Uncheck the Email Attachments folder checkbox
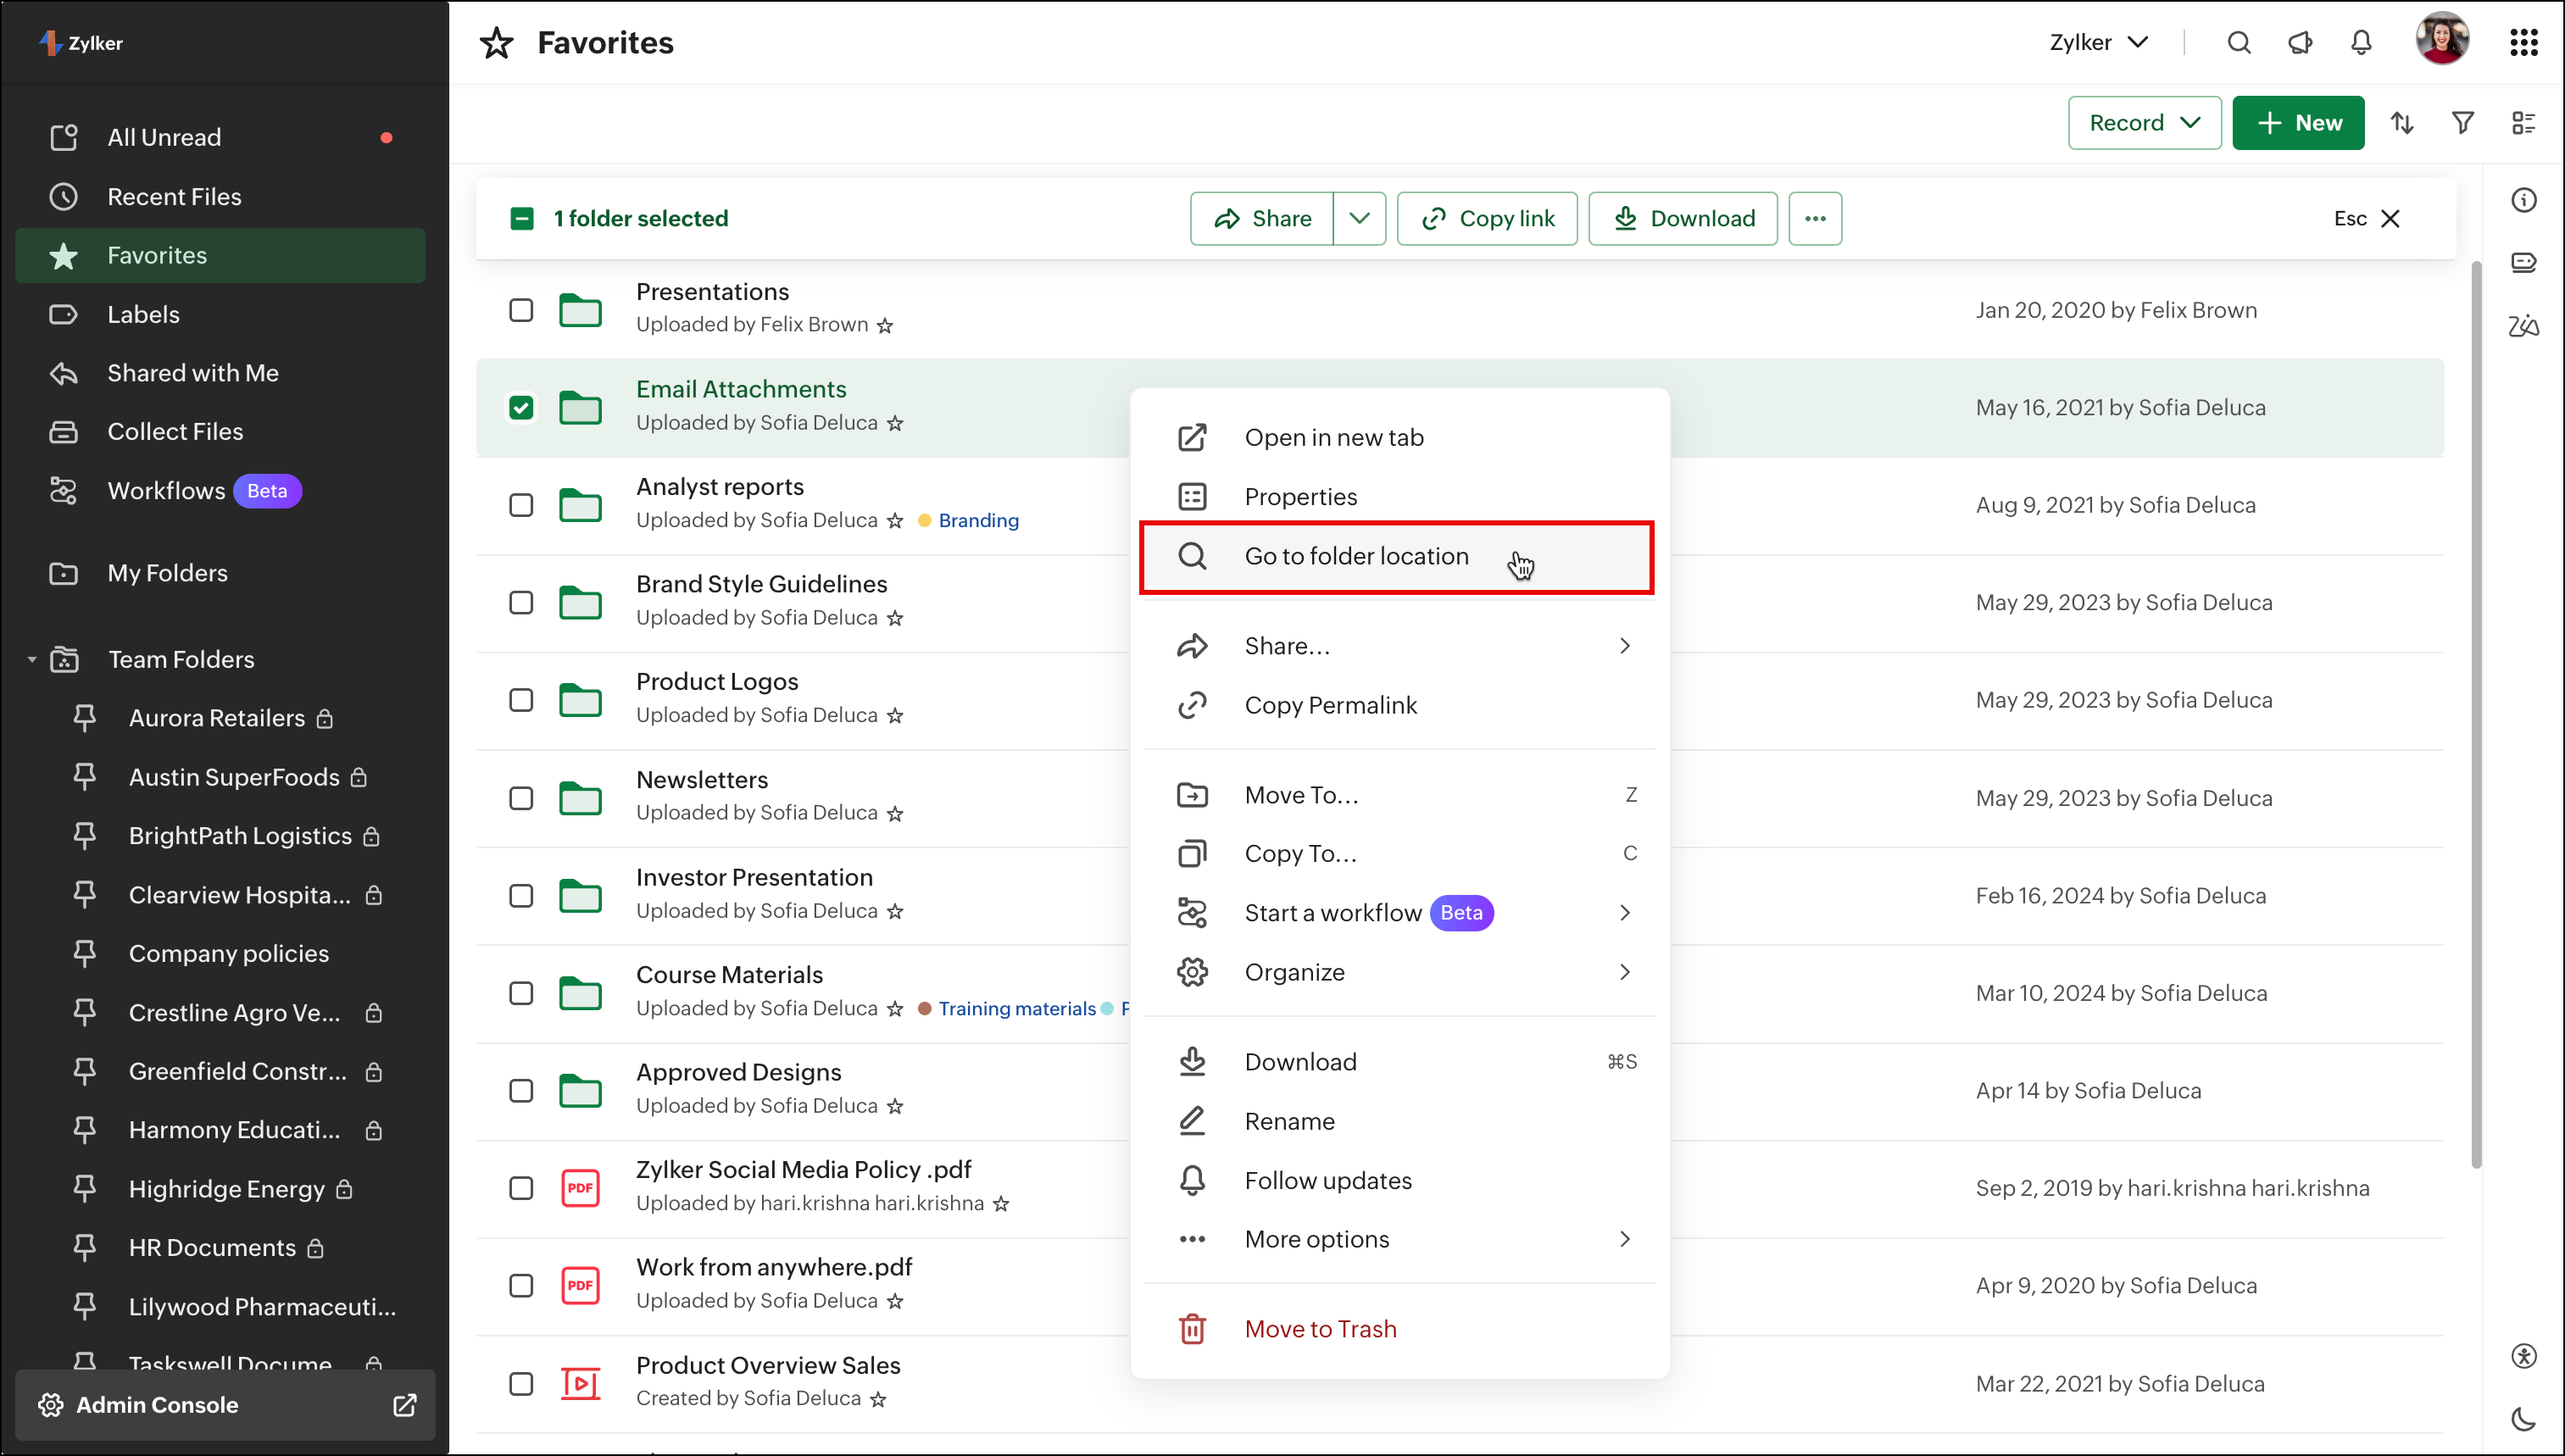The width and height of the screenshot is (2565, 1456). tap(521, 408)
